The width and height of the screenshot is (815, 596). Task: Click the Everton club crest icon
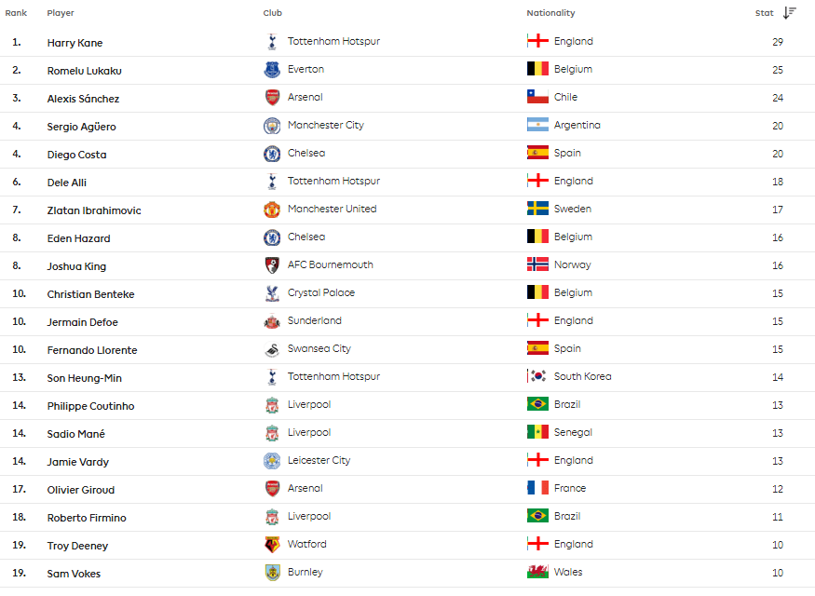tap(272, 70)
